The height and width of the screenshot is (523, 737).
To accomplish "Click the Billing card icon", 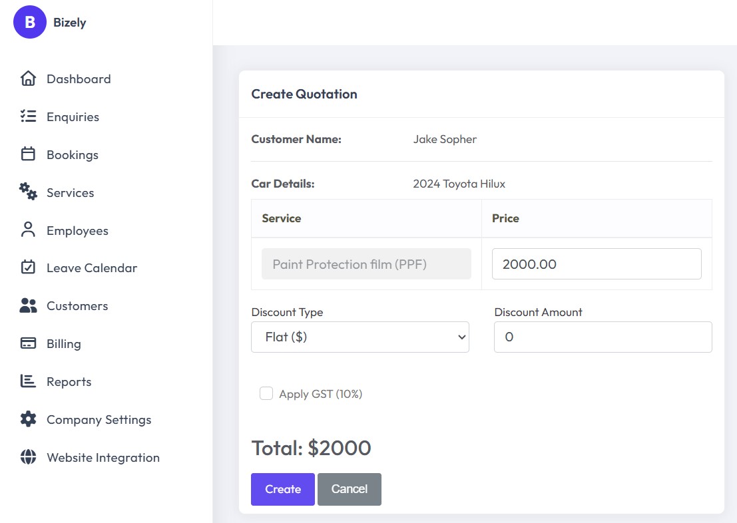I will tap(28, 343).
